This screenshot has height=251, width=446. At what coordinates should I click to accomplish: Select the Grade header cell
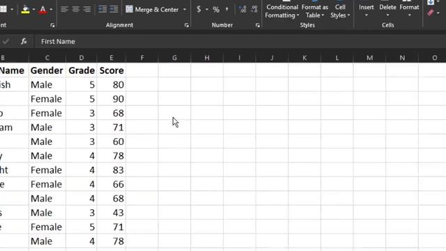click(82, 70)
